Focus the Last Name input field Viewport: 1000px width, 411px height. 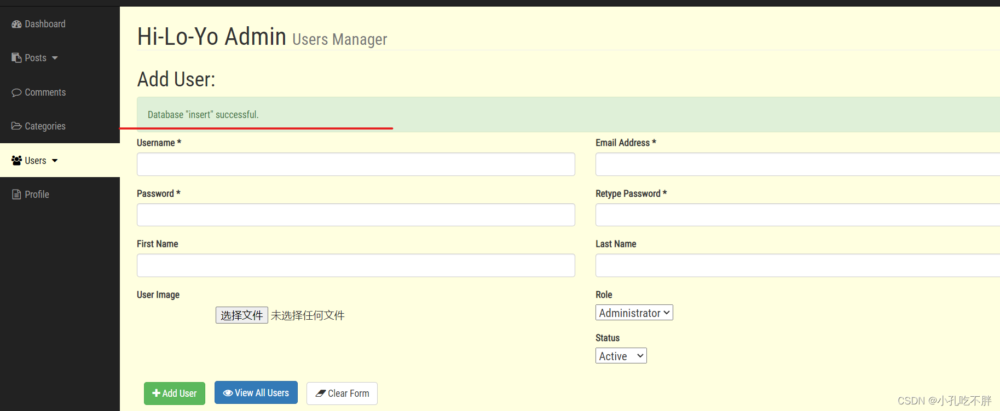797,266
